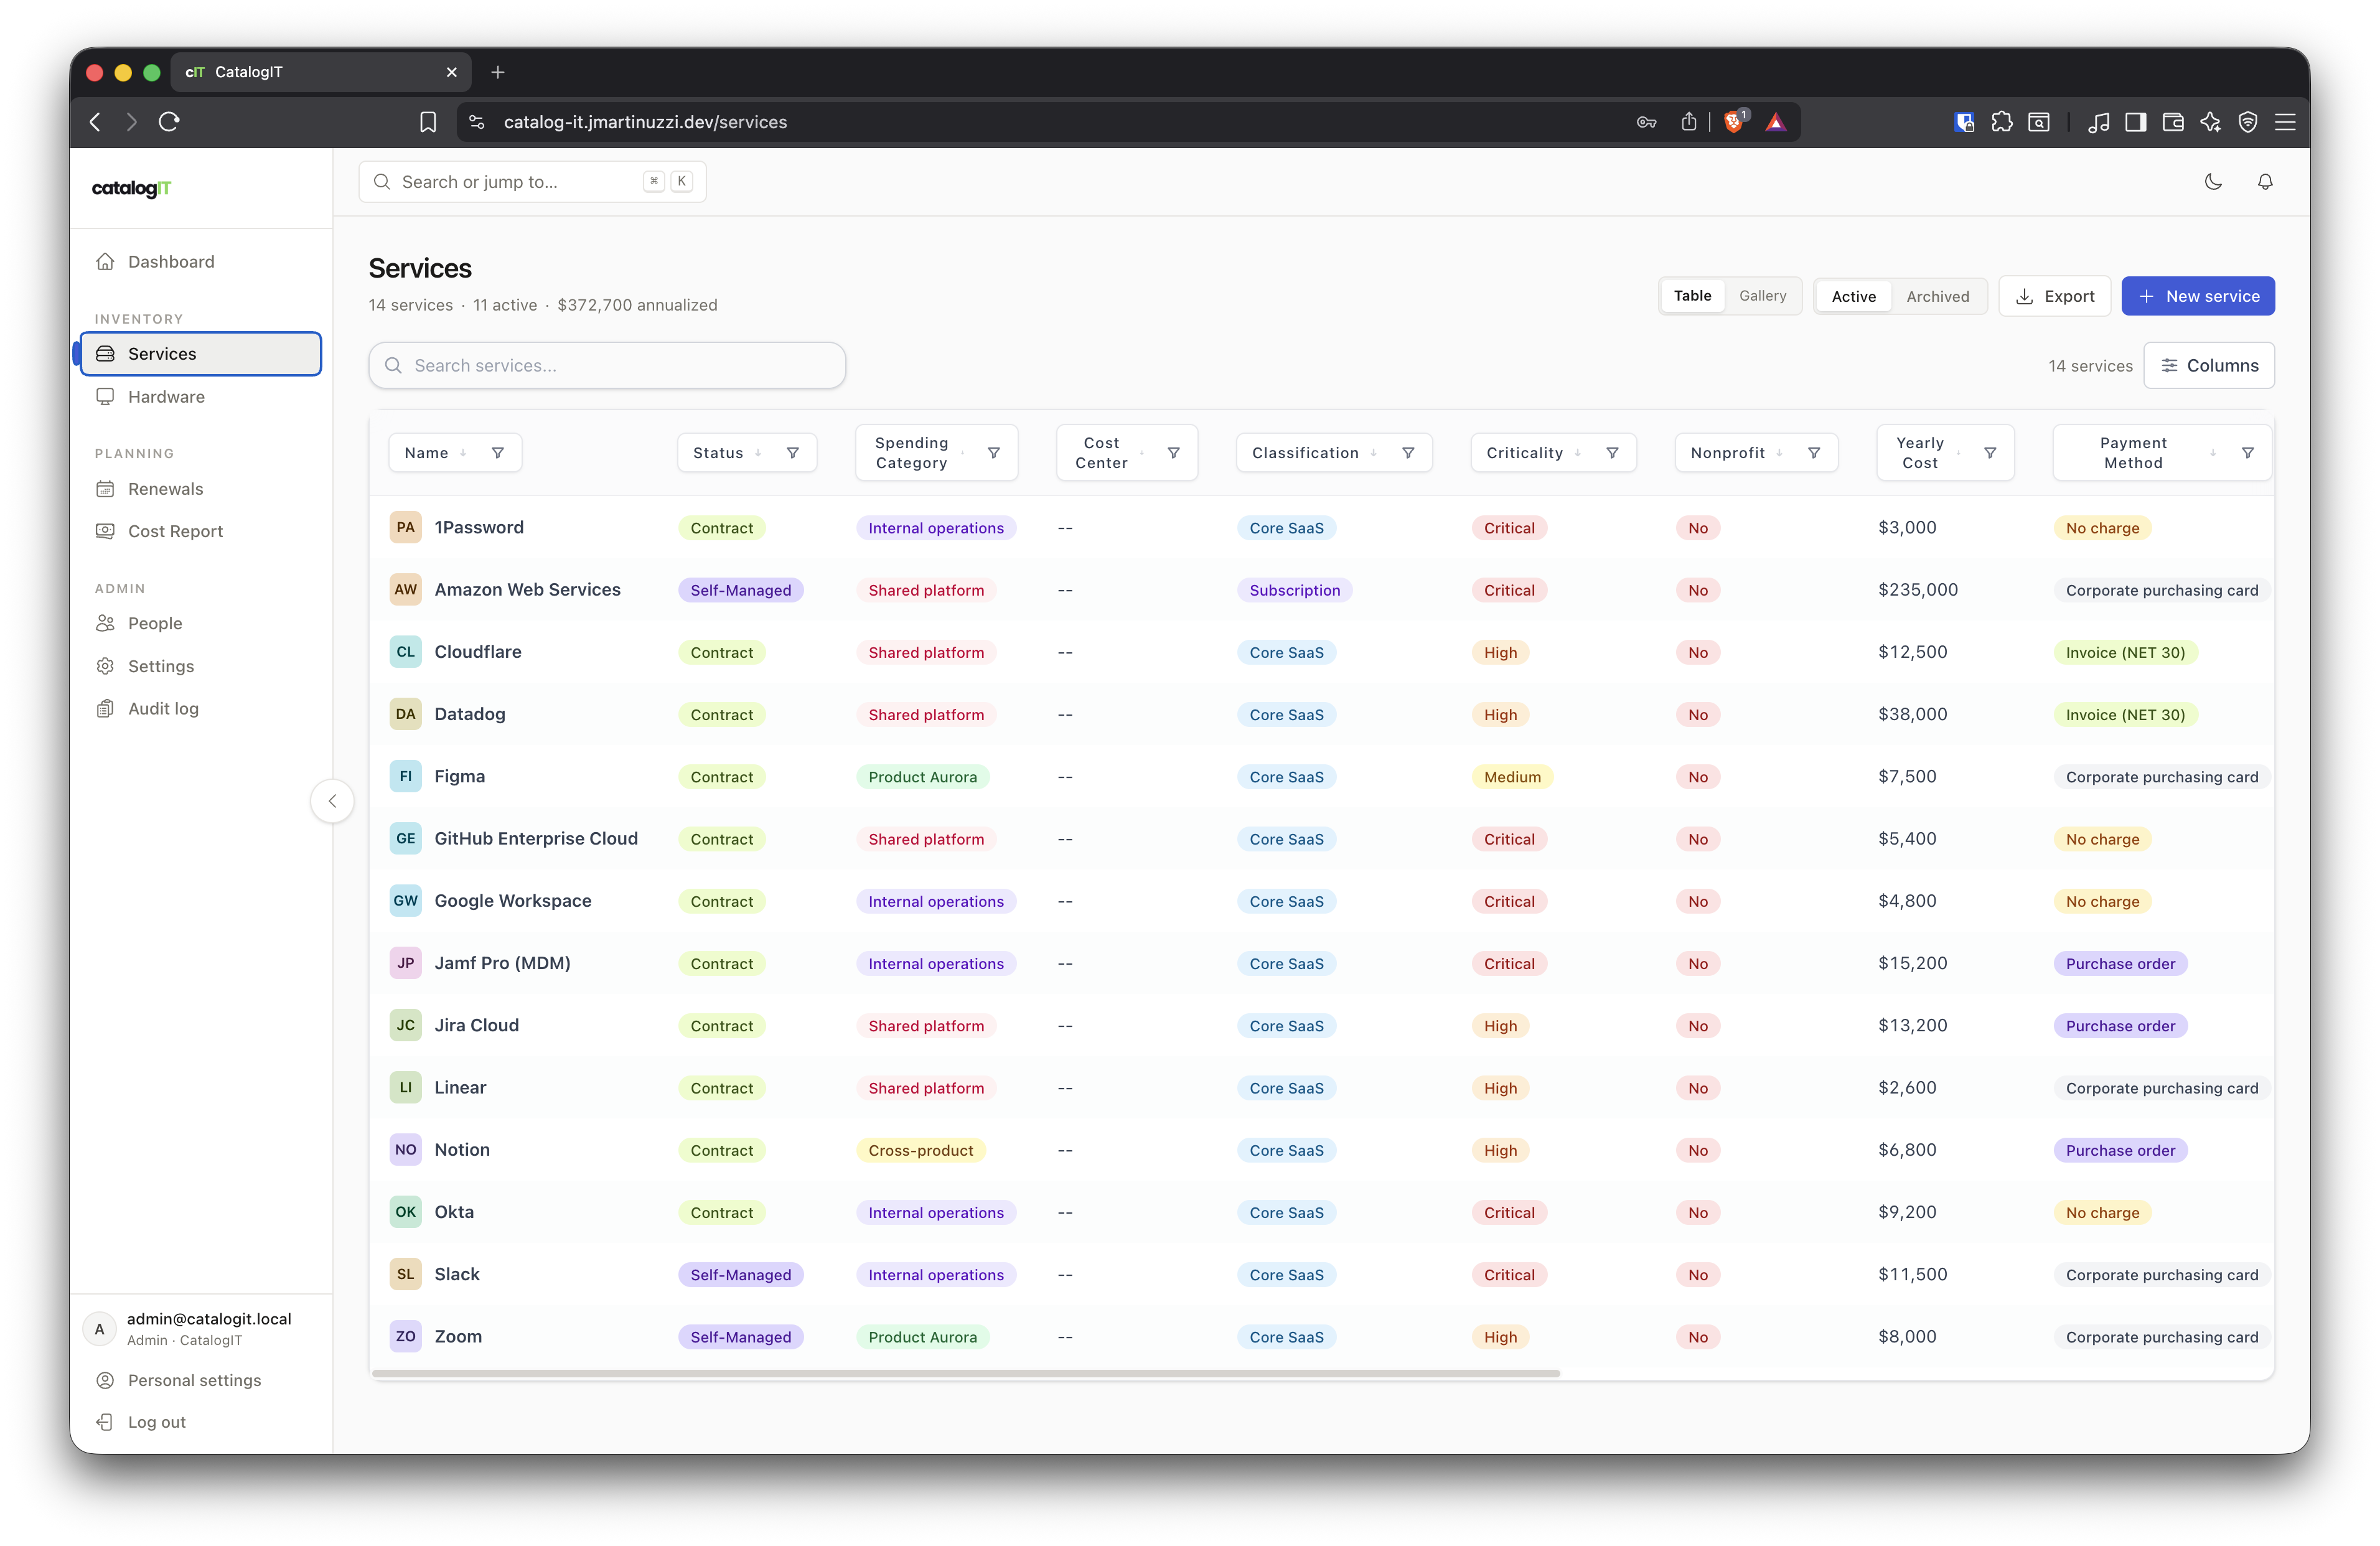This screenshot has height=1546, width=2380.
Task: Sort by Status column arrow
Action: pos(758,453)
